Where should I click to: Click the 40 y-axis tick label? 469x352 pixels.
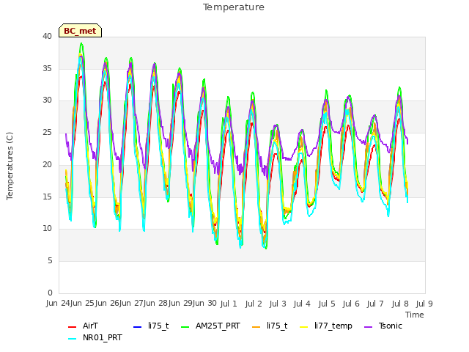(47, 37)
